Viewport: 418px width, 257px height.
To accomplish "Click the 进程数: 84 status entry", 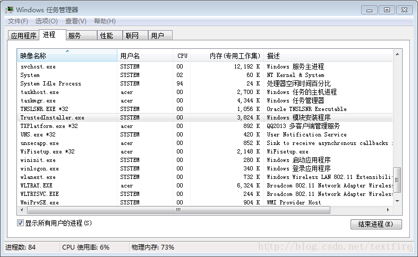I will point(20,247).
